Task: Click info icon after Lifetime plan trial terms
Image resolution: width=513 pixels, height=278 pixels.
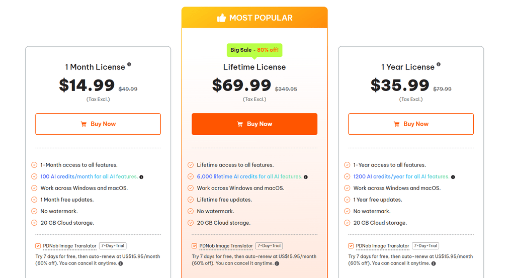Action: coord(277,263)
